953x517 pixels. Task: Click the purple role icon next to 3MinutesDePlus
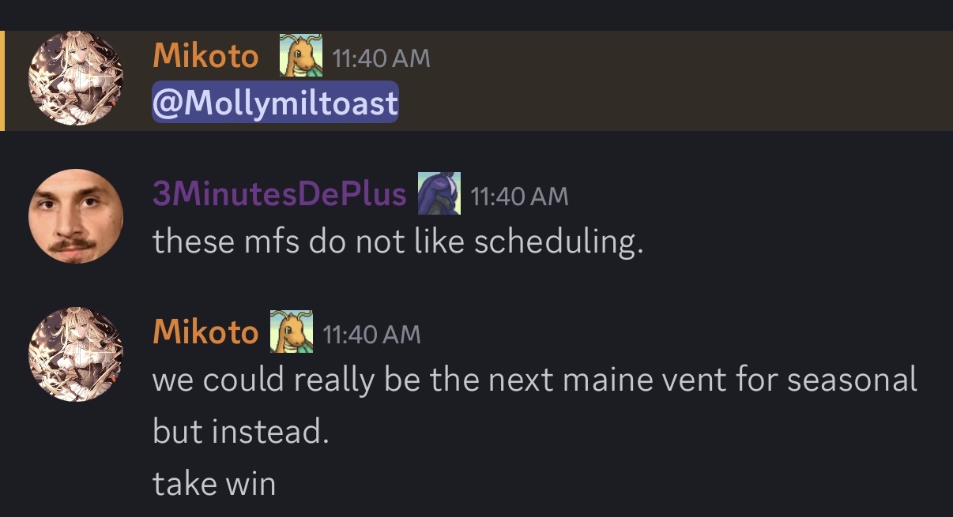(x=439, y=193)
